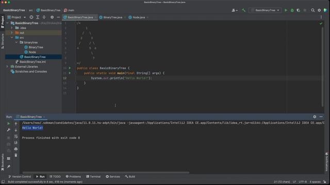Open editor tabs more options menu
This screenshot has width=330, height=185.
[321, 17]
